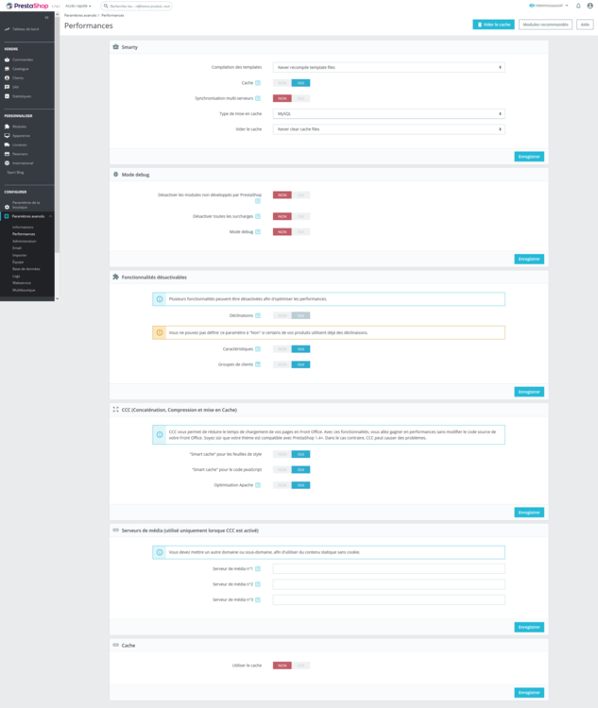
Task: Toggle the Optimisation Apache switch
Action: click(x=292, y=485)
